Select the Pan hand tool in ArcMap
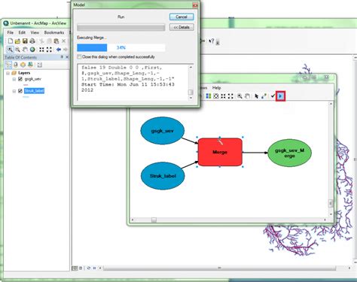Screen dimensions: 357x282 point(25,50)
